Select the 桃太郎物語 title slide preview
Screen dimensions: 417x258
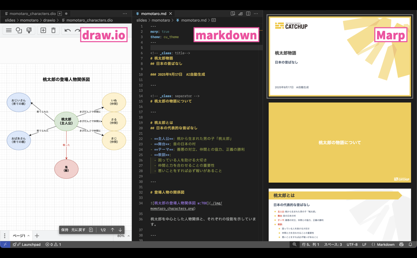tap(340, 56)
